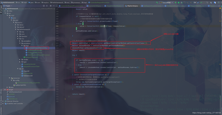Click 'return result;' line in editor

pyautogui.click(x=79, y=94)
